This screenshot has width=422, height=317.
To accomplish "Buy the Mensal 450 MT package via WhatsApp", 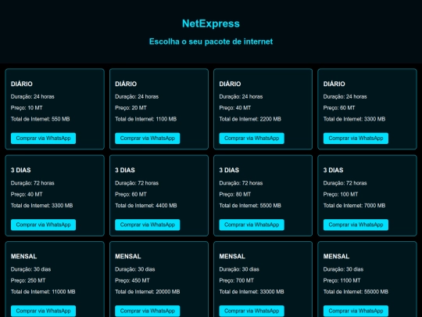I will (148, 311).
